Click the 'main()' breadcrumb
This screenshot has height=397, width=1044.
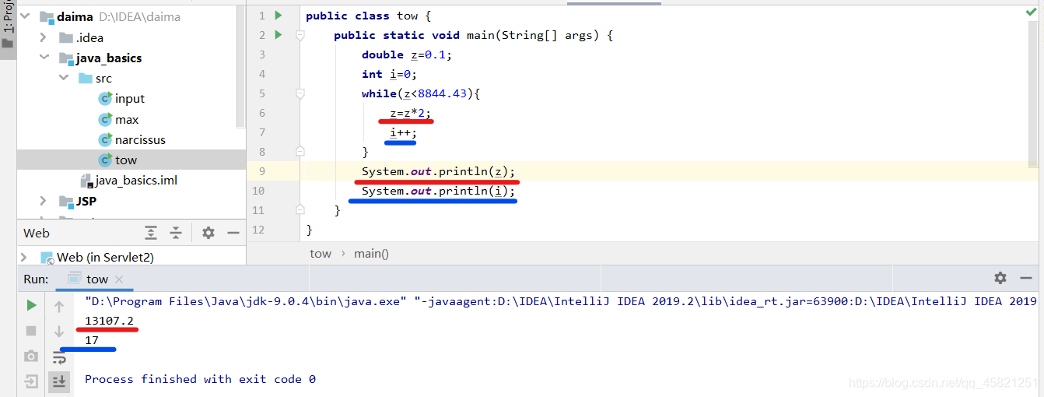(x=372, y=253)
